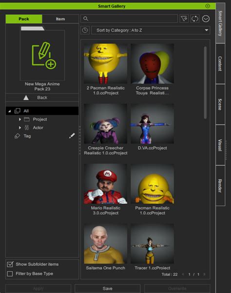
Task: Select Pacman Realistic 1.0 thumbnail
Action: (x=152, y=184)
